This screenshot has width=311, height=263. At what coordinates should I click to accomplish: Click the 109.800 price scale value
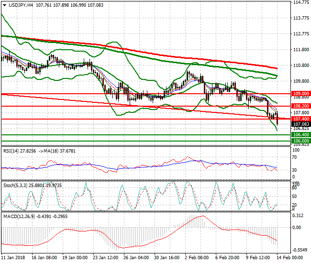pyautogui.click(x=301, y=81)
